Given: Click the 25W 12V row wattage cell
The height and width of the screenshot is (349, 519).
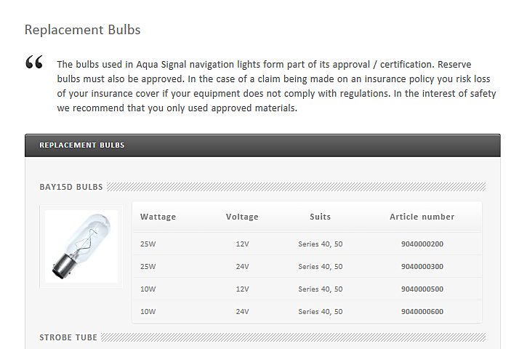Looking at the screenshot, I should 148,244.
